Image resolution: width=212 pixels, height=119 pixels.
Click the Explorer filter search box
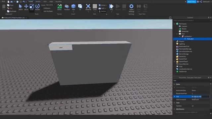[x=192, y=20]
